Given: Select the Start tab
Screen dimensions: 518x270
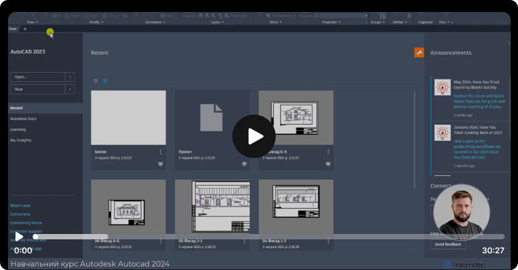Looking at the screenshot, I should [13, 29].
